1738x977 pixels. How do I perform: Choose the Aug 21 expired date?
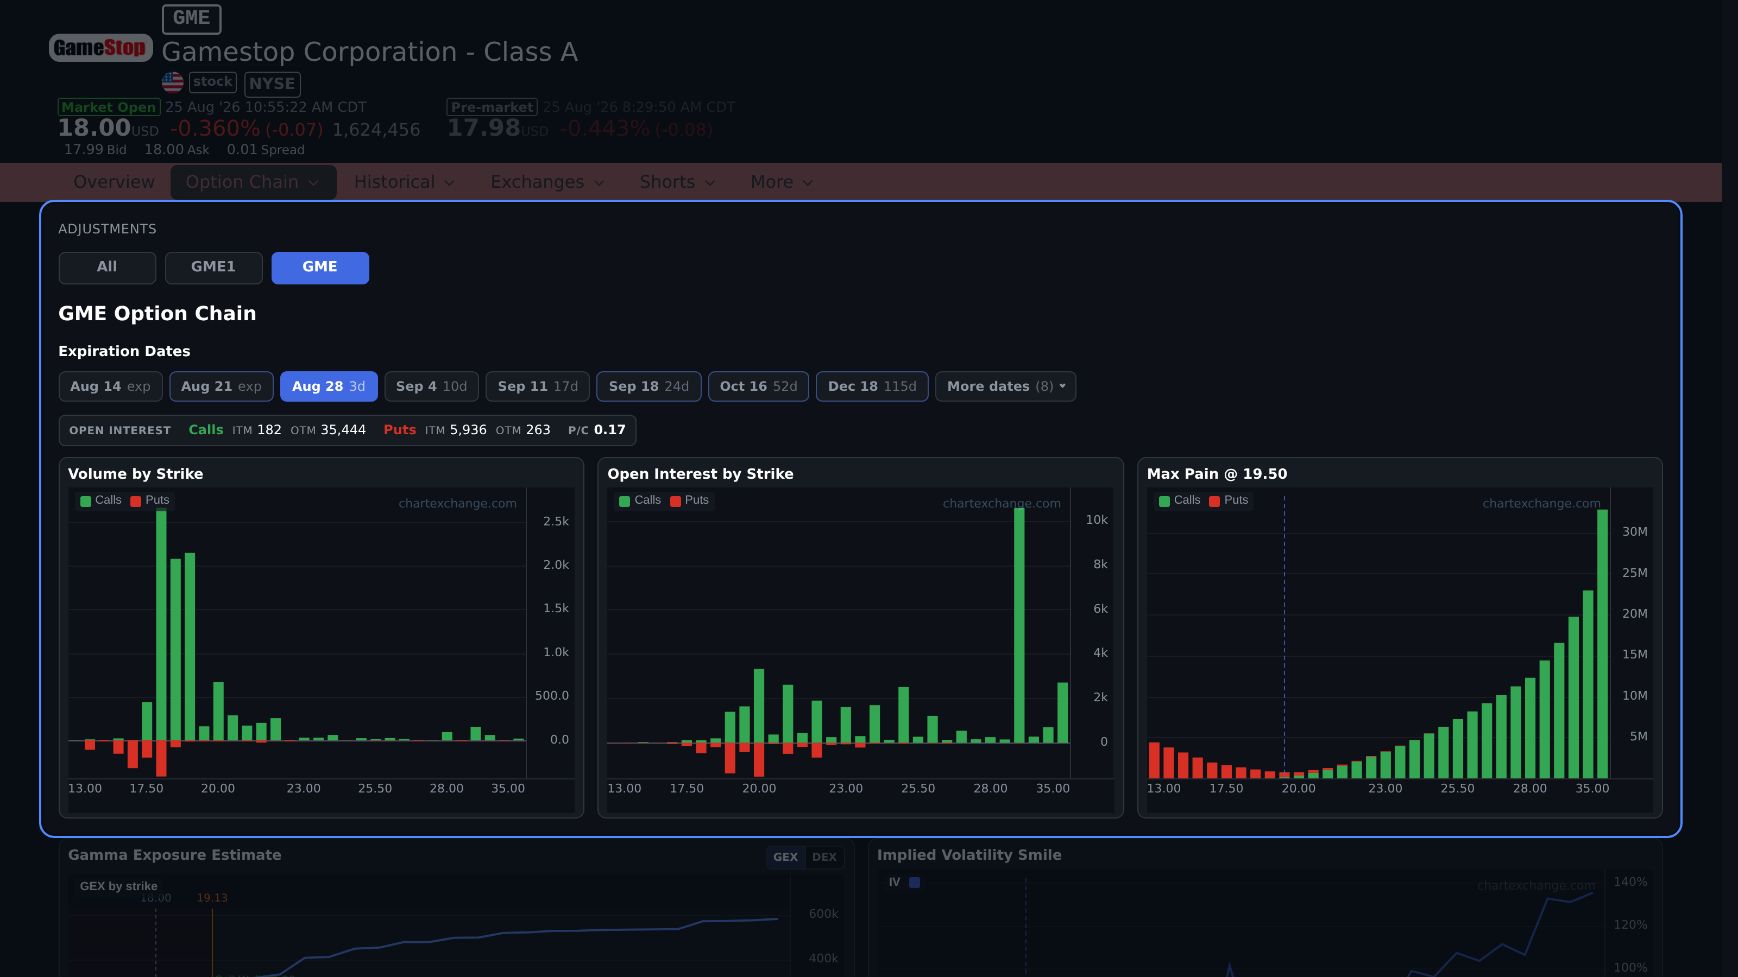point(221,386)
